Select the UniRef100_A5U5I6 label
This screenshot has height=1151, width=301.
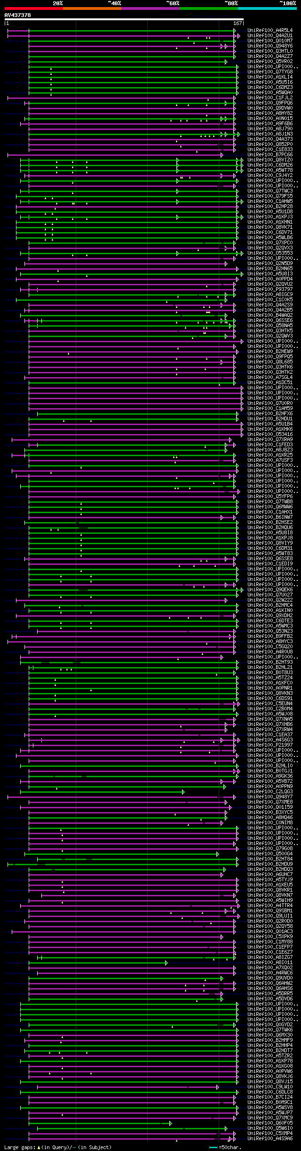coord(270,82)
